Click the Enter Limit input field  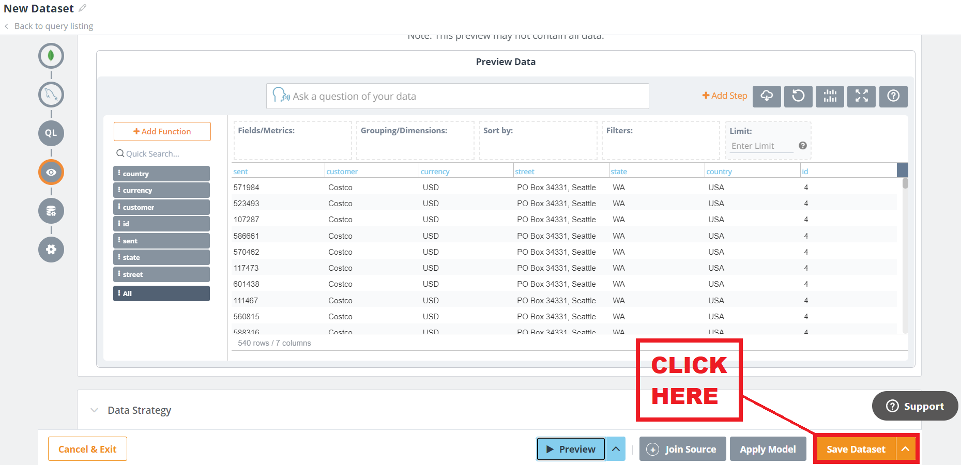pos(761,146)
